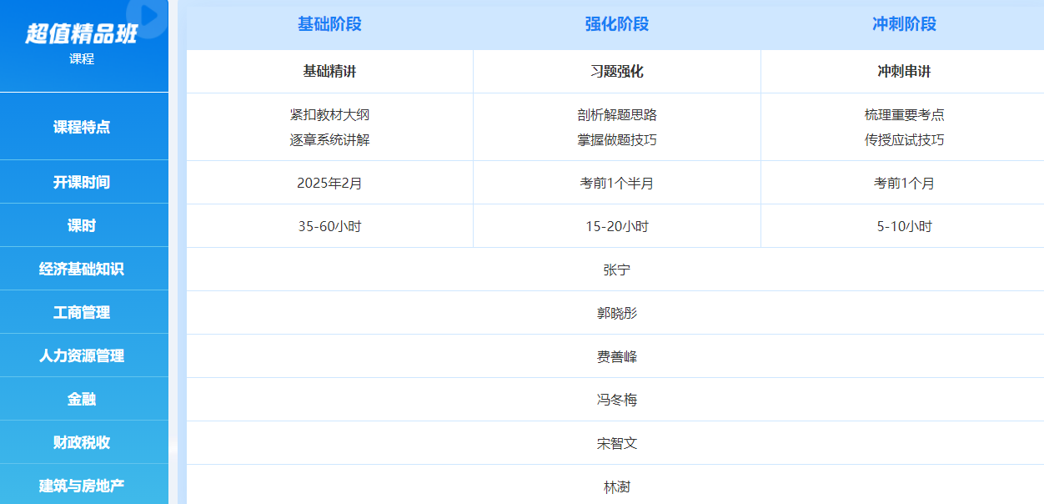Open 建筑与房地产 in the sidebar
The image size is (1044, 504).
tap(82, 486)
